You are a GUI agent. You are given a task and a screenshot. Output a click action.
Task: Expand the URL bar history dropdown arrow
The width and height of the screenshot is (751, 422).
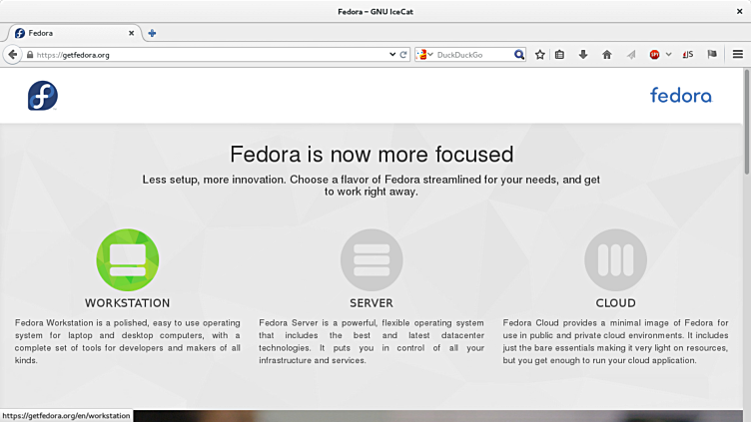tap(392, 55)
